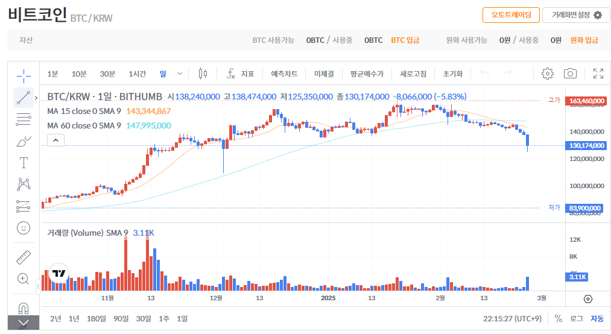Toggle 자동 auto scale
Image resolution: width=611 pixels, height=334 pixels.
(597, 318)
